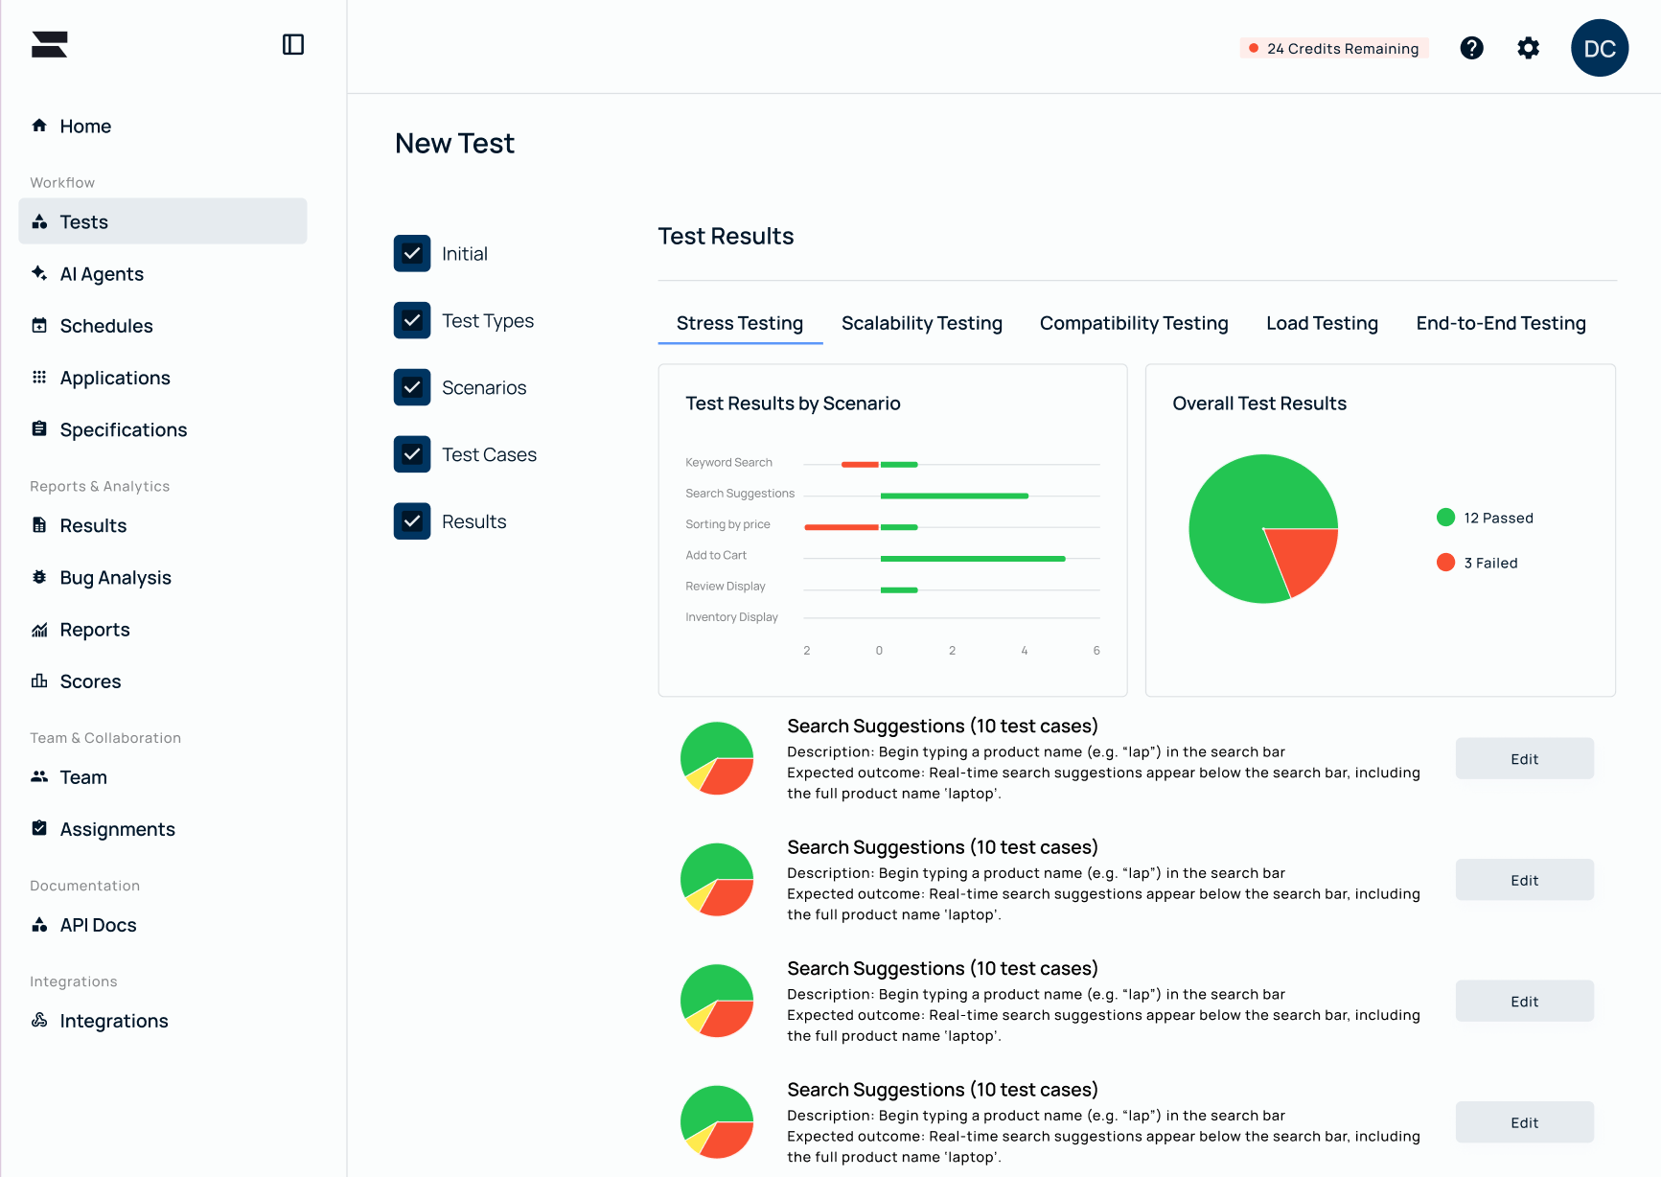
Task: Open Specifications in the sidebar
Action: click(123, 430)
